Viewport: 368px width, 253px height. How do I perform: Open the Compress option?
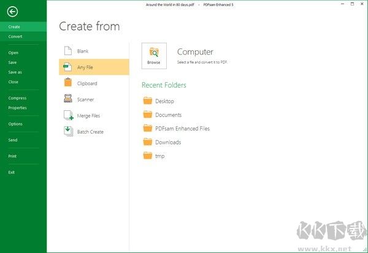pos(17,98)
